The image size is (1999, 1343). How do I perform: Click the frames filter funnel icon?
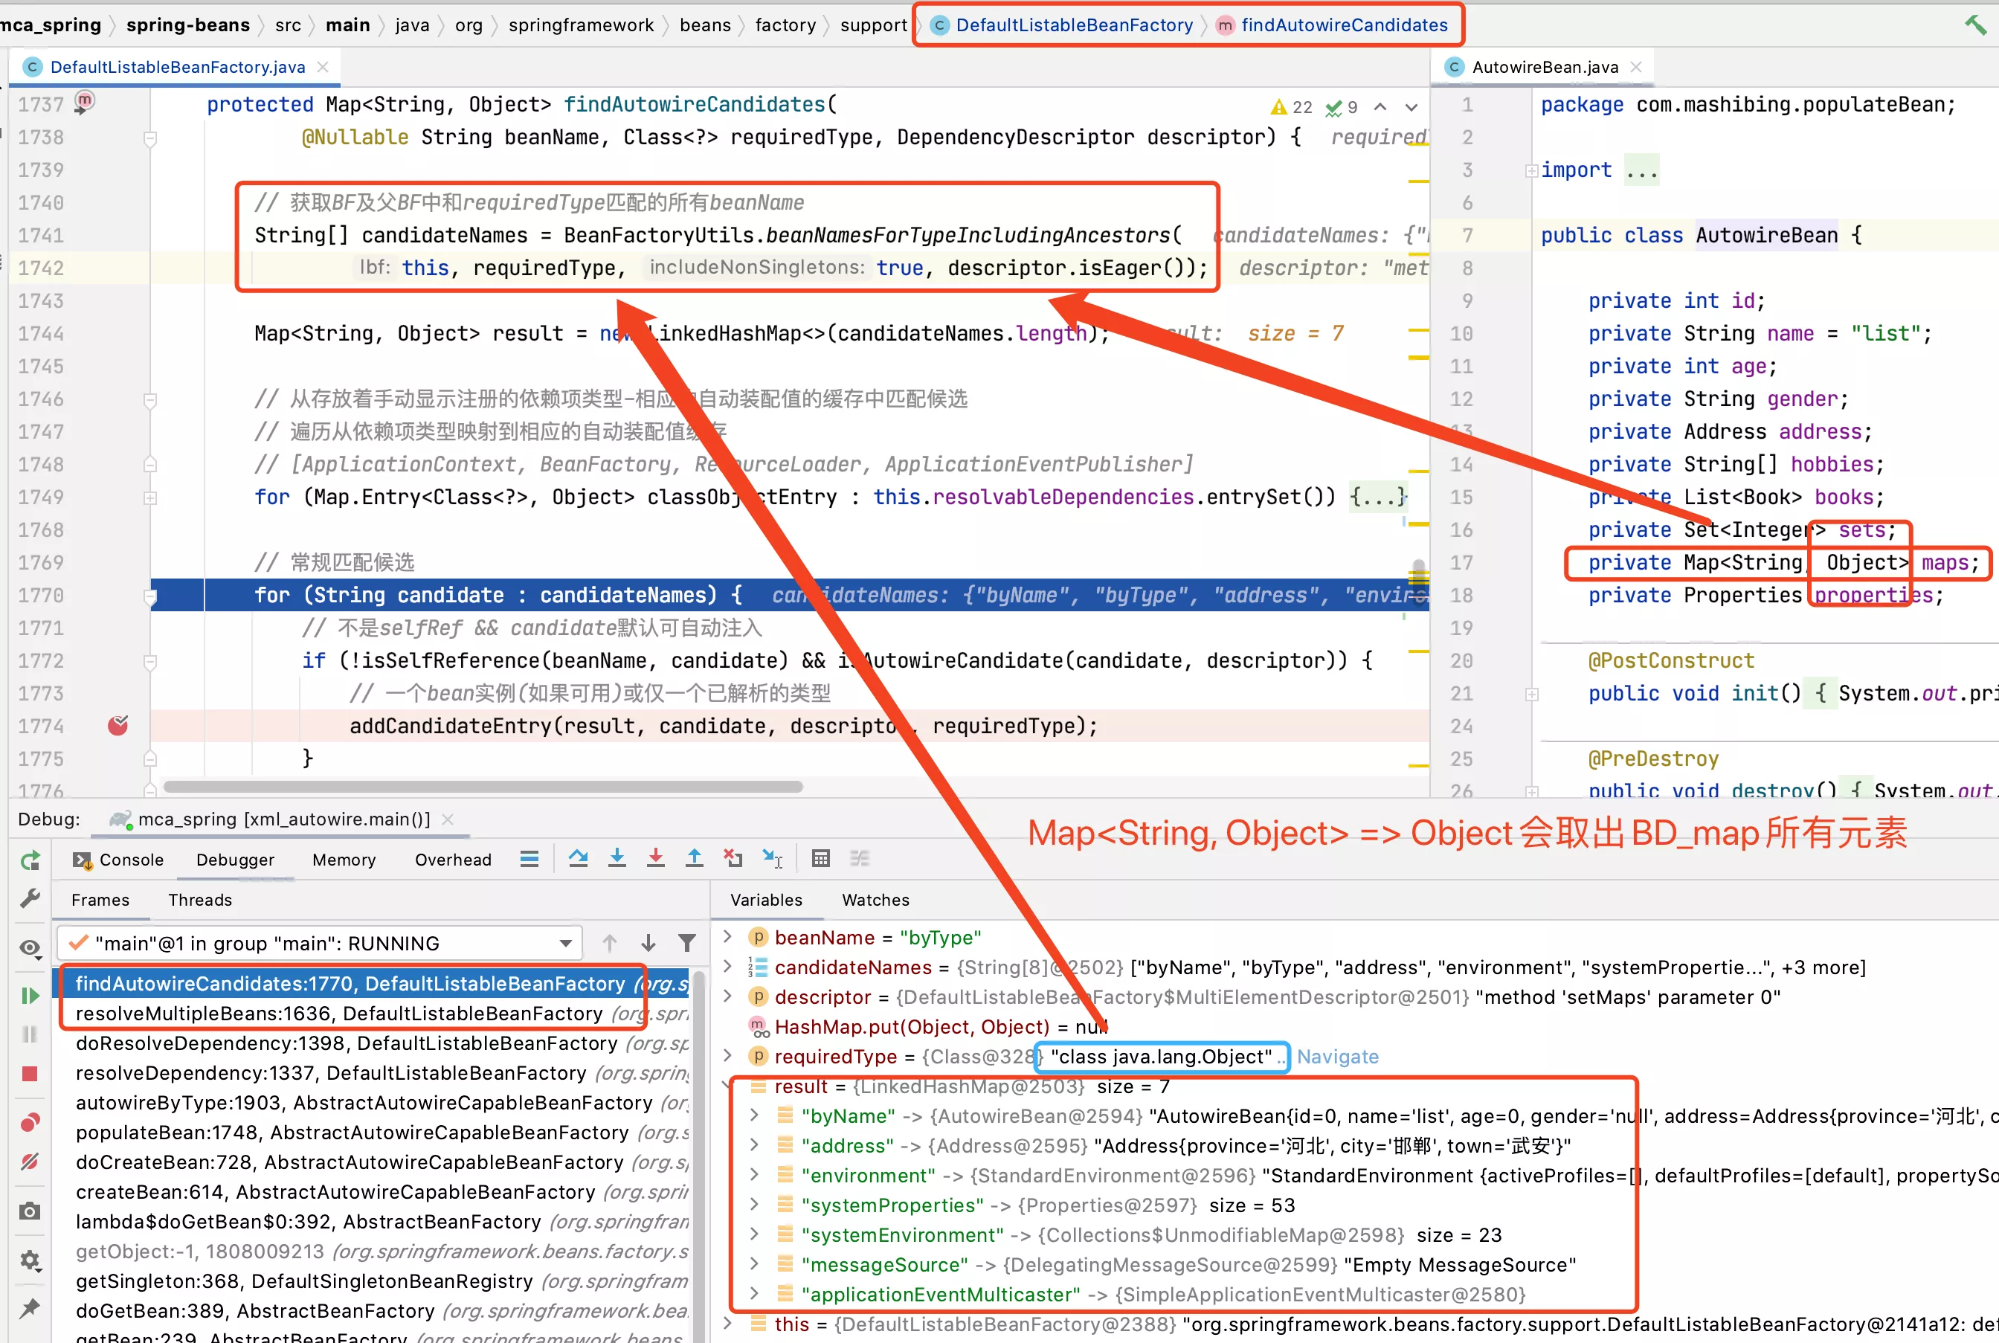(x=687, y=943)
